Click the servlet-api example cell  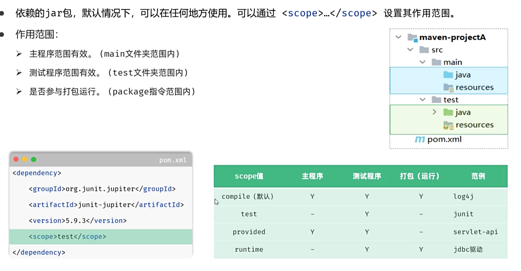click(x=476, y=232)
